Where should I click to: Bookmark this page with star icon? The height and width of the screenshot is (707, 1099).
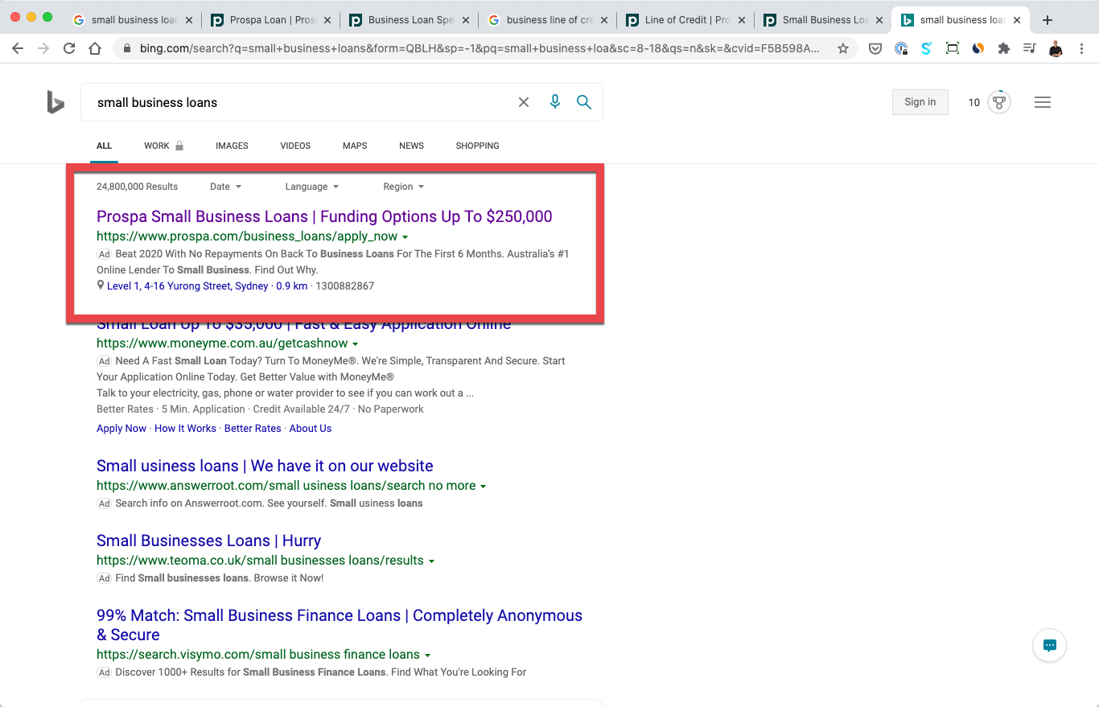coord(843,48)
